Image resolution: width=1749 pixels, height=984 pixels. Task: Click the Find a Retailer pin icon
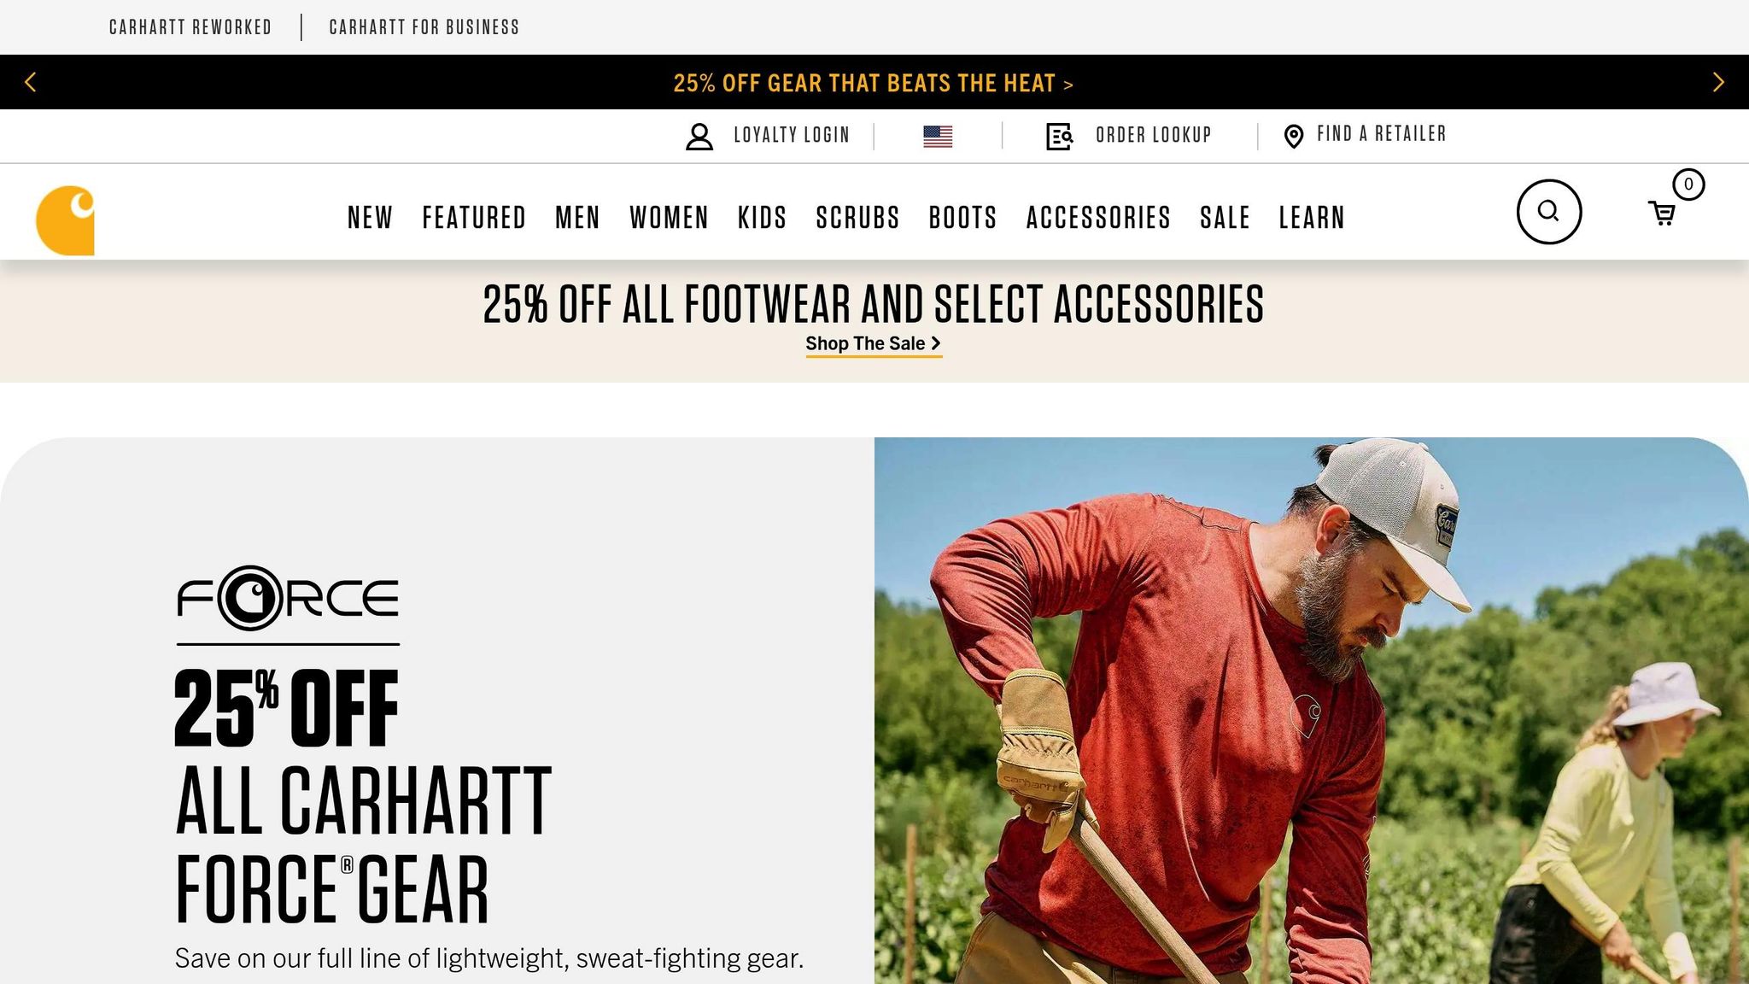click(1294, 137)
